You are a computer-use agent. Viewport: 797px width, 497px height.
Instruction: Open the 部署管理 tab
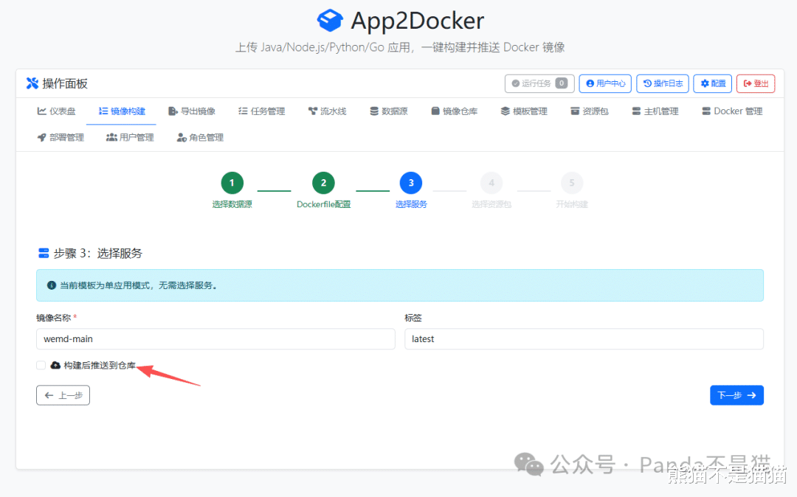pyautogui.click(x=61, y=138)
